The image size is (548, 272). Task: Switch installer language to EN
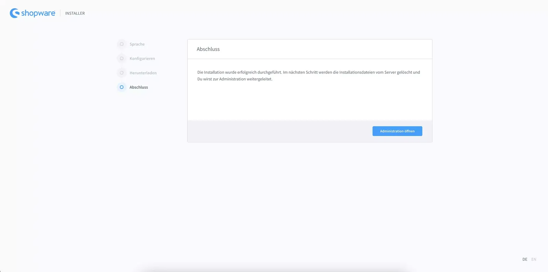coord(534,259)
